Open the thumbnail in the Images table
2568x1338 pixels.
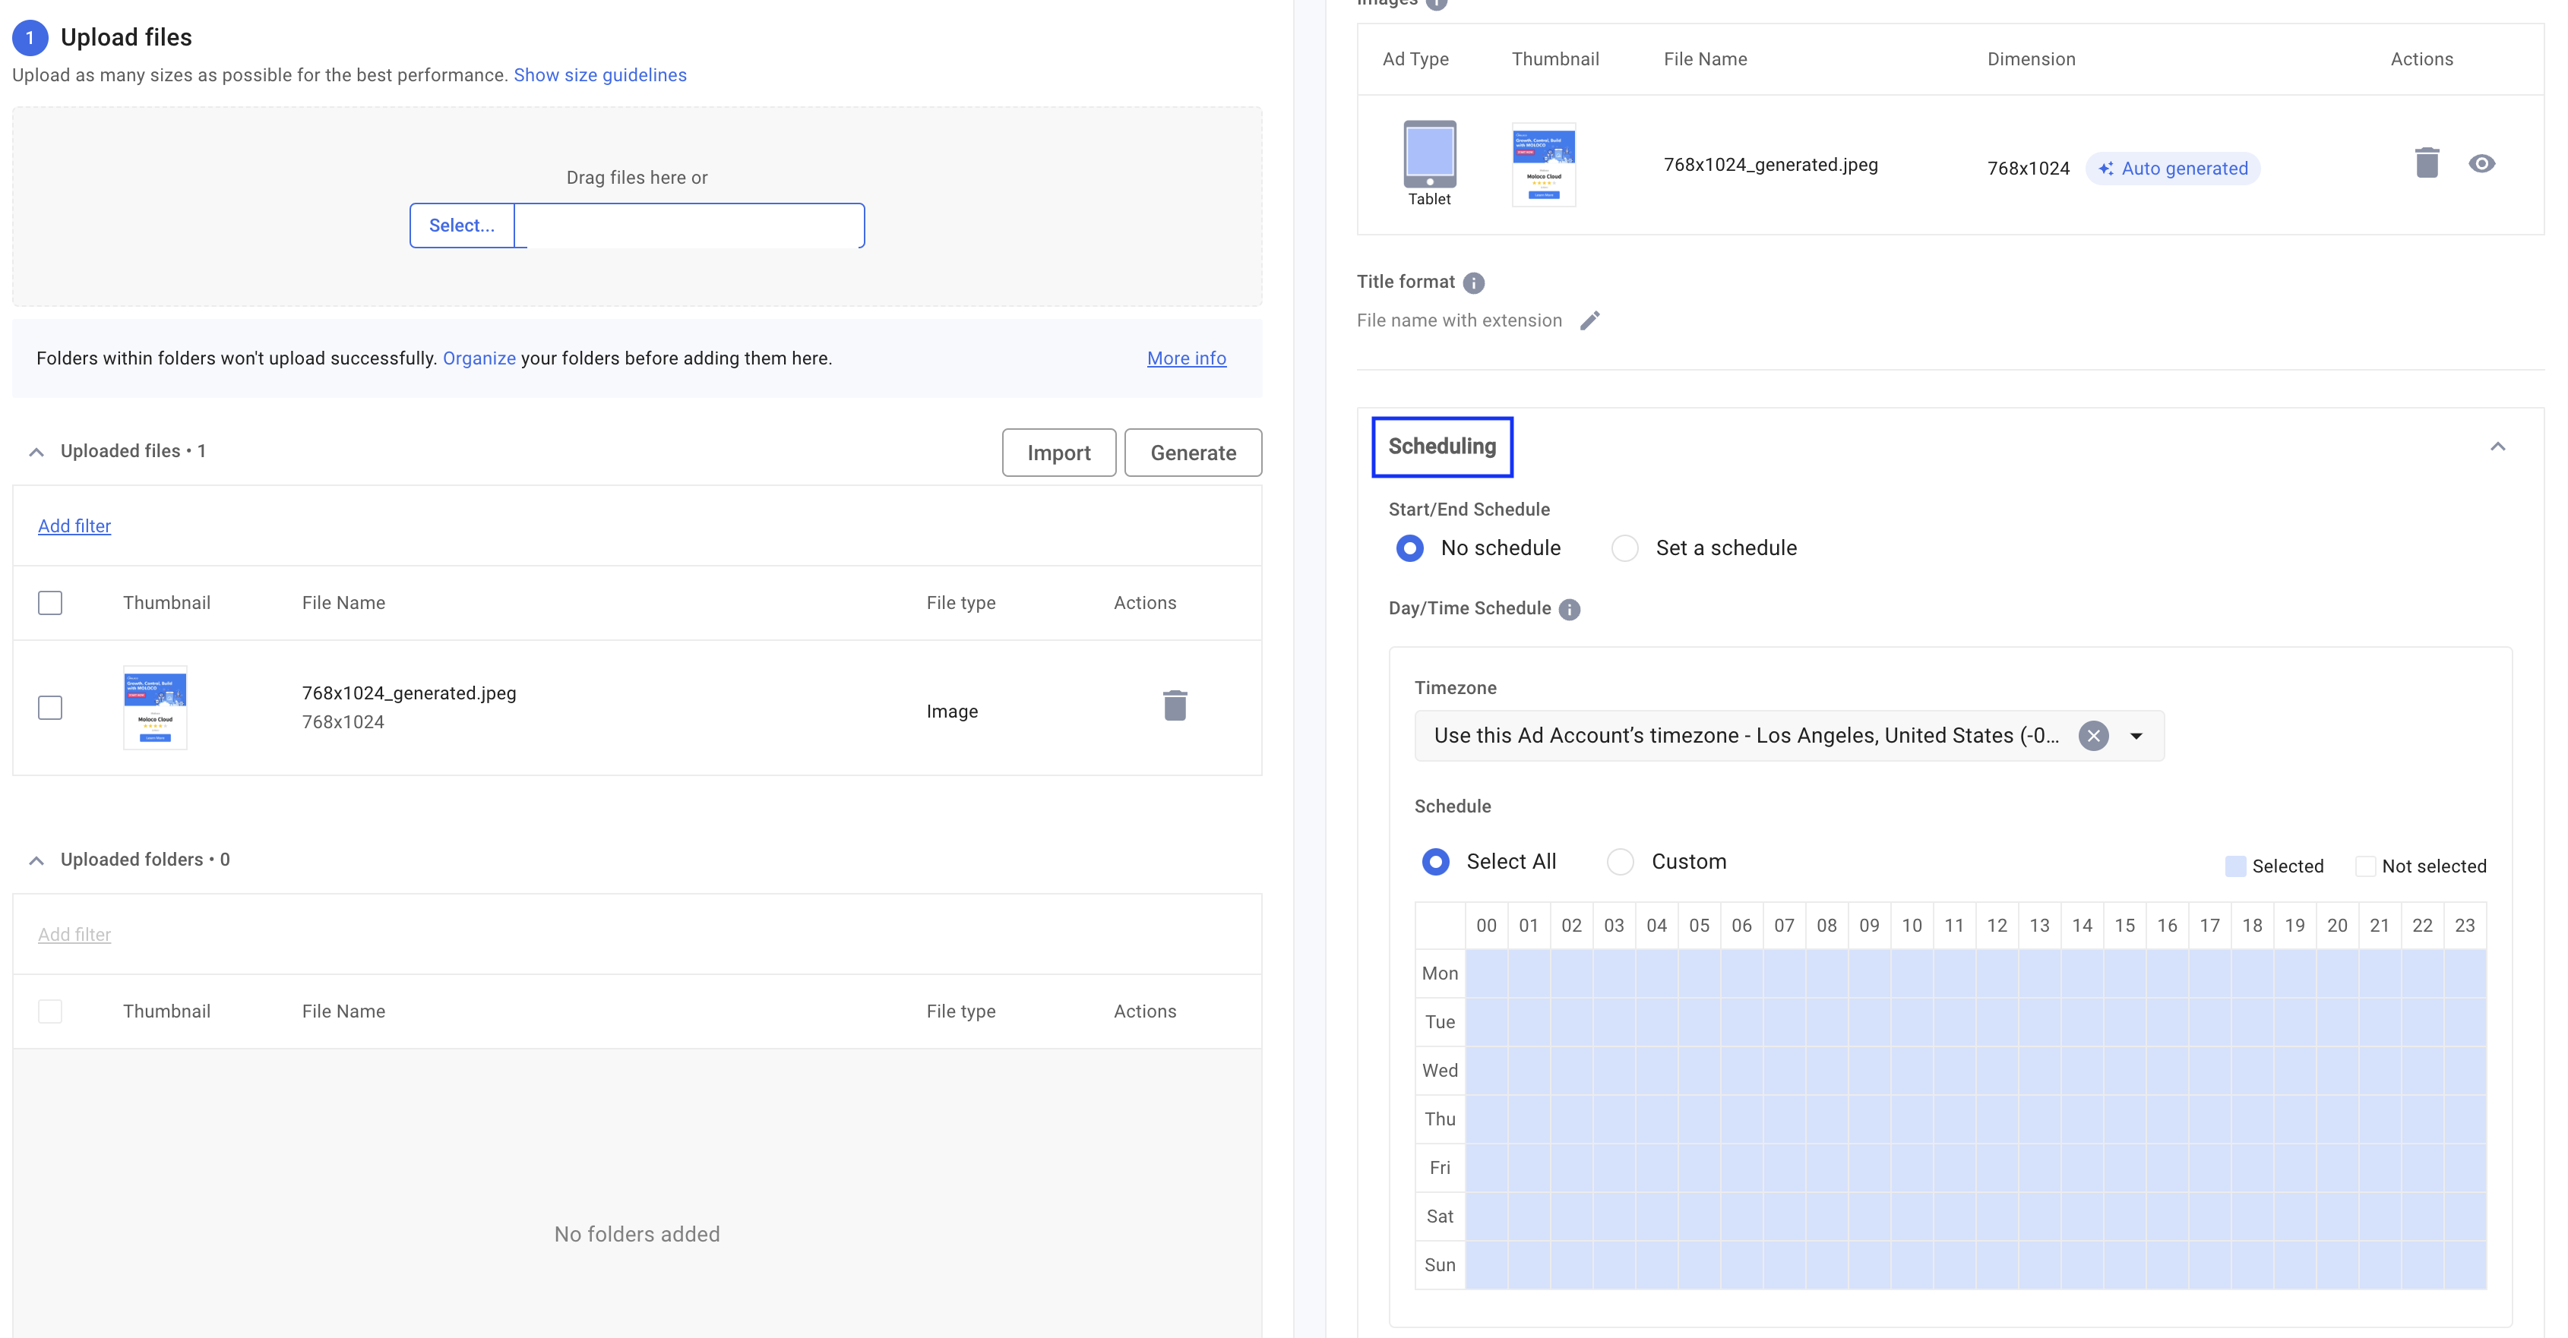pyautogui.click(x=1543, y=166)
